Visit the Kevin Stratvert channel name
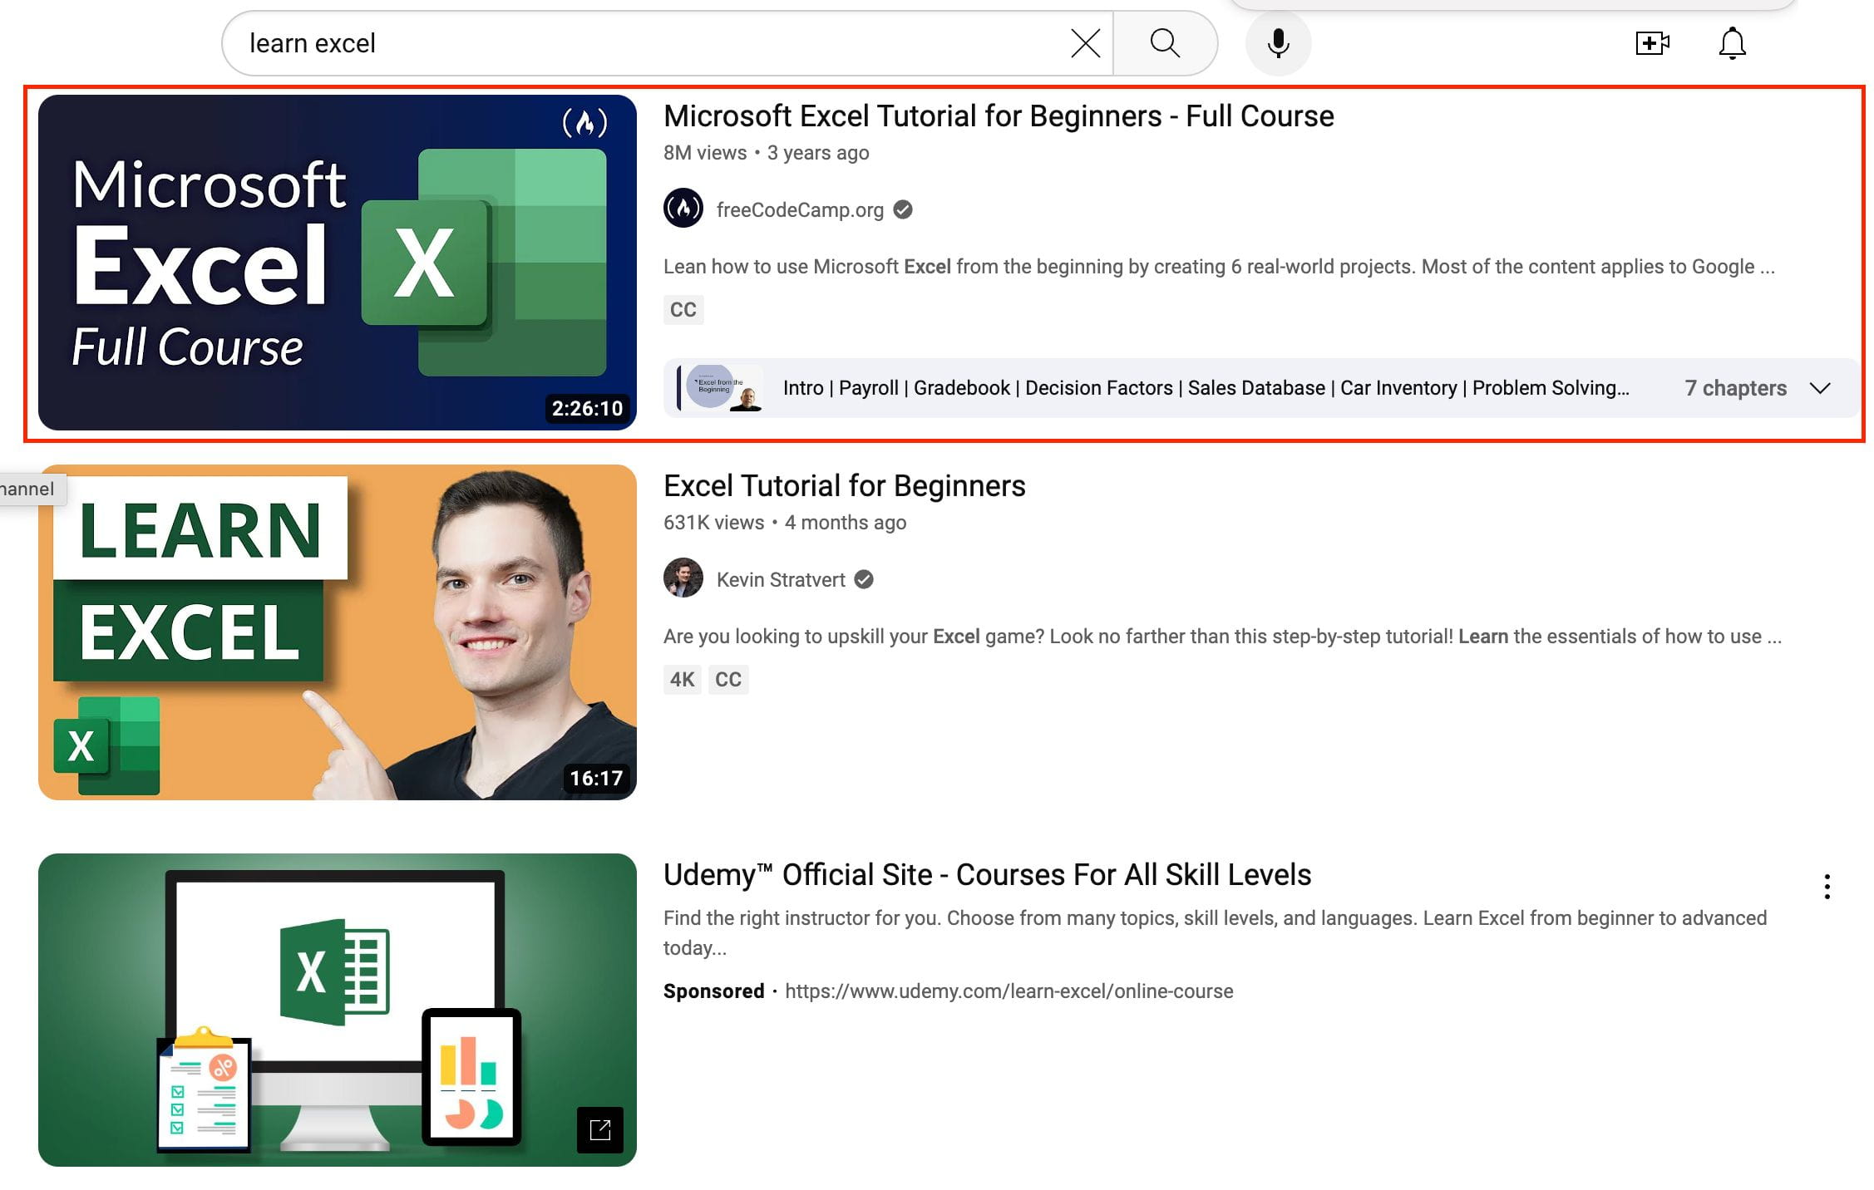Screen dimensions: 1874x1190 (781, 580)
